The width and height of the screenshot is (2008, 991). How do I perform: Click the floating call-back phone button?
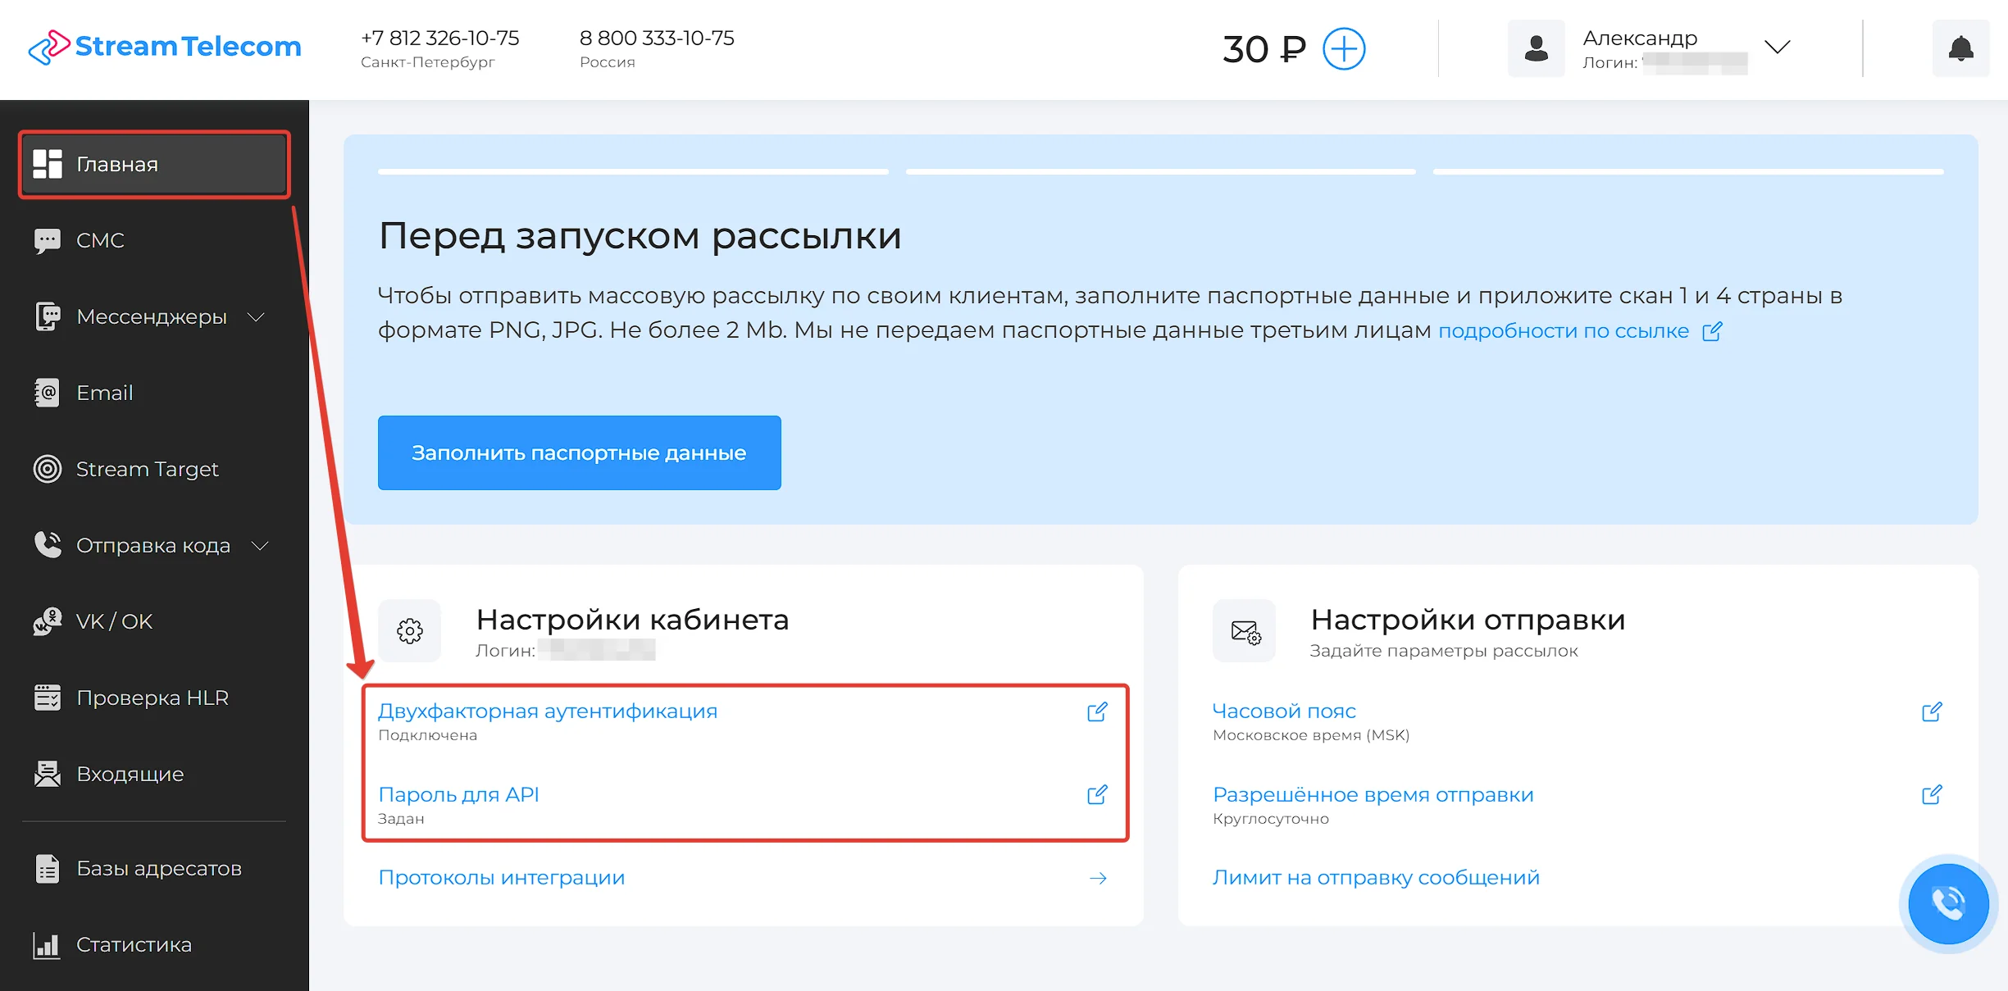coord(1948,904)
